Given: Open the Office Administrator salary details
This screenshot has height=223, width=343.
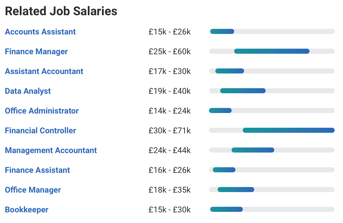Looking at the screenshot, I should [42, 111].
